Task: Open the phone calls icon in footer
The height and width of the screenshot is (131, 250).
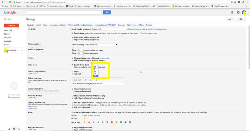Action: pos(19,129)
